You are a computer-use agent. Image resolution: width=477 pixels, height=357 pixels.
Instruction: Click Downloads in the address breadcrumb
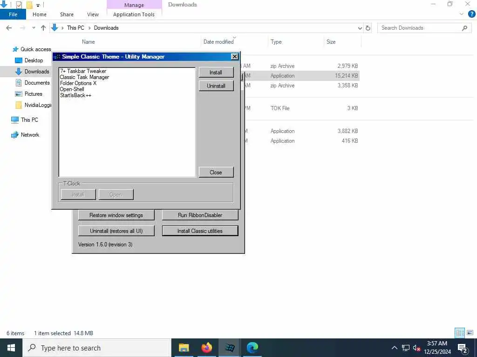[106, 28]
